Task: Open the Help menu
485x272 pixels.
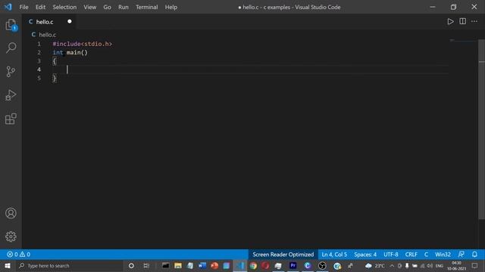Action: (171, 7)
